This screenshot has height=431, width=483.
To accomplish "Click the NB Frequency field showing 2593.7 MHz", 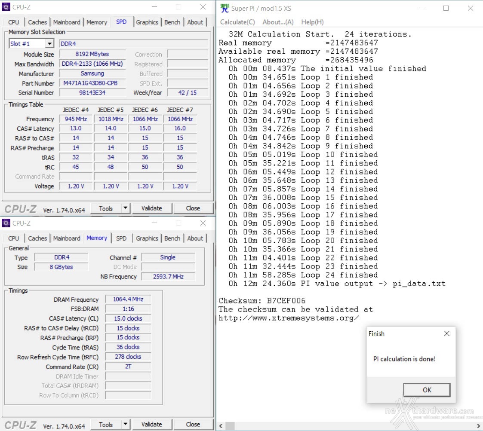I will pyautogui.click(x=168, y=276).
